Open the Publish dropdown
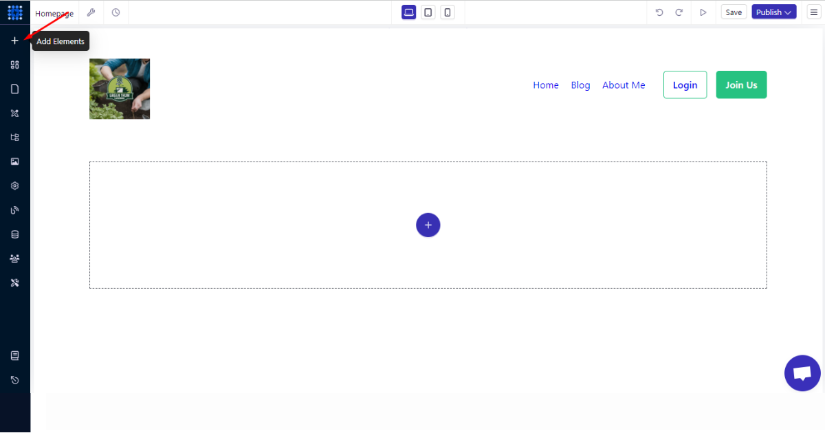 tap(774, 12)
